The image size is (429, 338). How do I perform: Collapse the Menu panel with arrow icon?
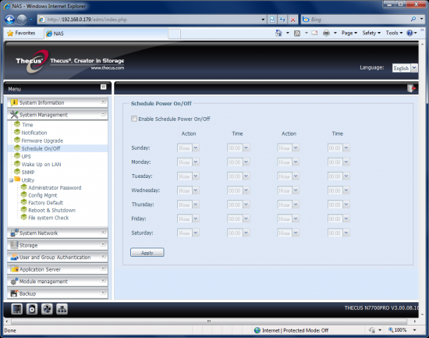click(x=103, y=87)
